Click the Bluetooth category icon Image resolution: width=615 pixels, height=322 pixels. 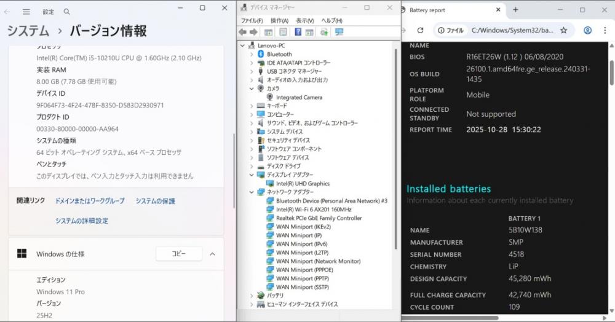point(261,54)
